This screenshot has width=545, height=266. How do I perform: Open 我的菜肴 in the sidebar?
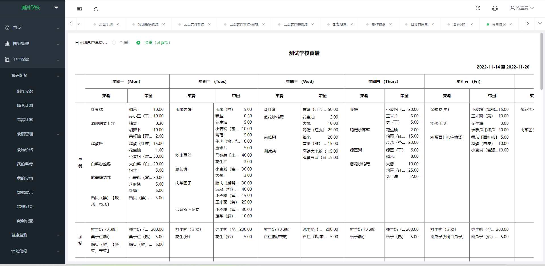coord(25,164)
